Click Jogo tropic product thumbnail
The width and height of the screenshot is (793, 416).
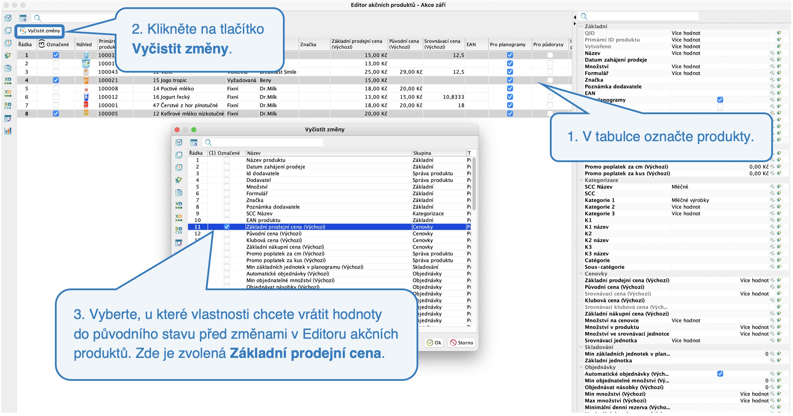click(86, 80)
